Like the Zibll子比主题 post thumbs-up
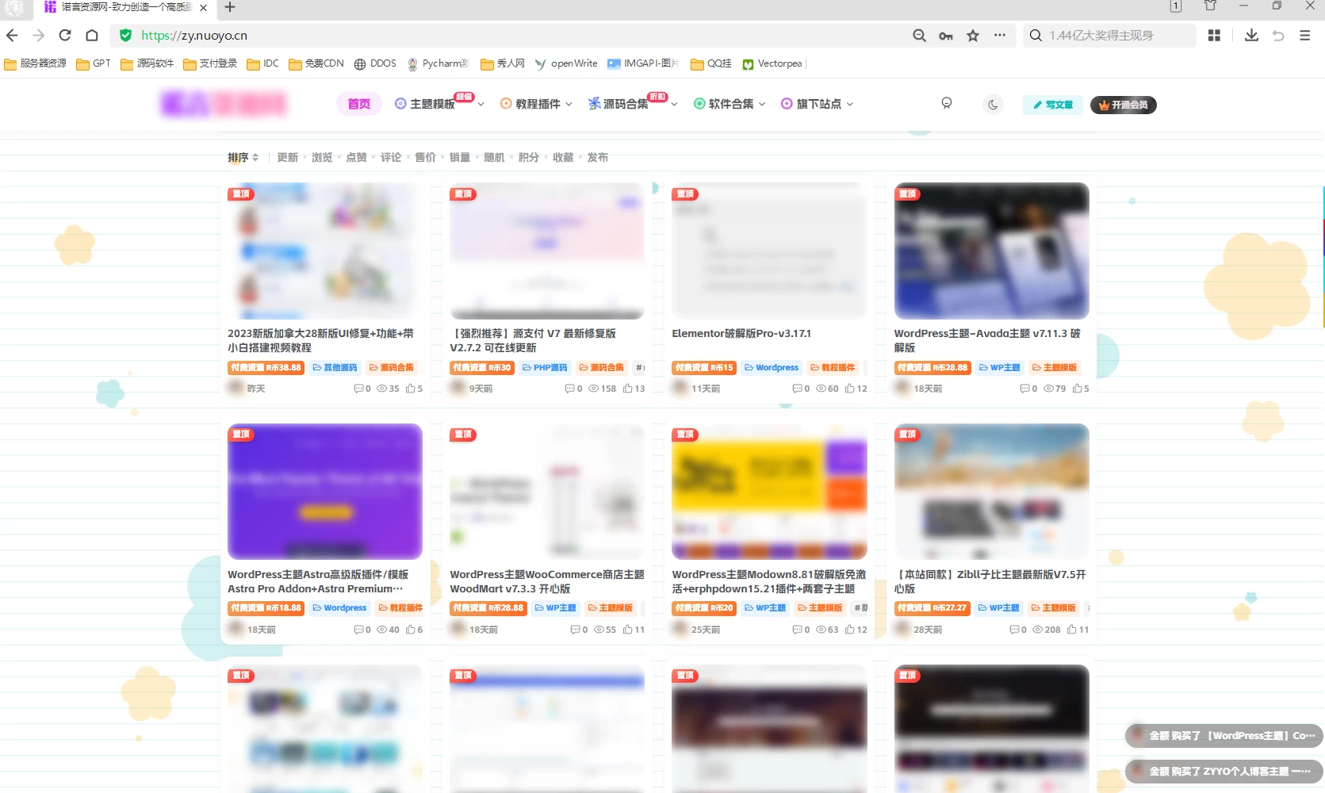 tap(1078, 630)
